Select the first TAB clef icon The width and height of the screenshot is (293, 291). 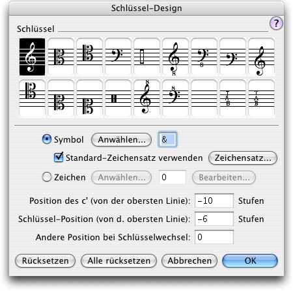(233, 98)
